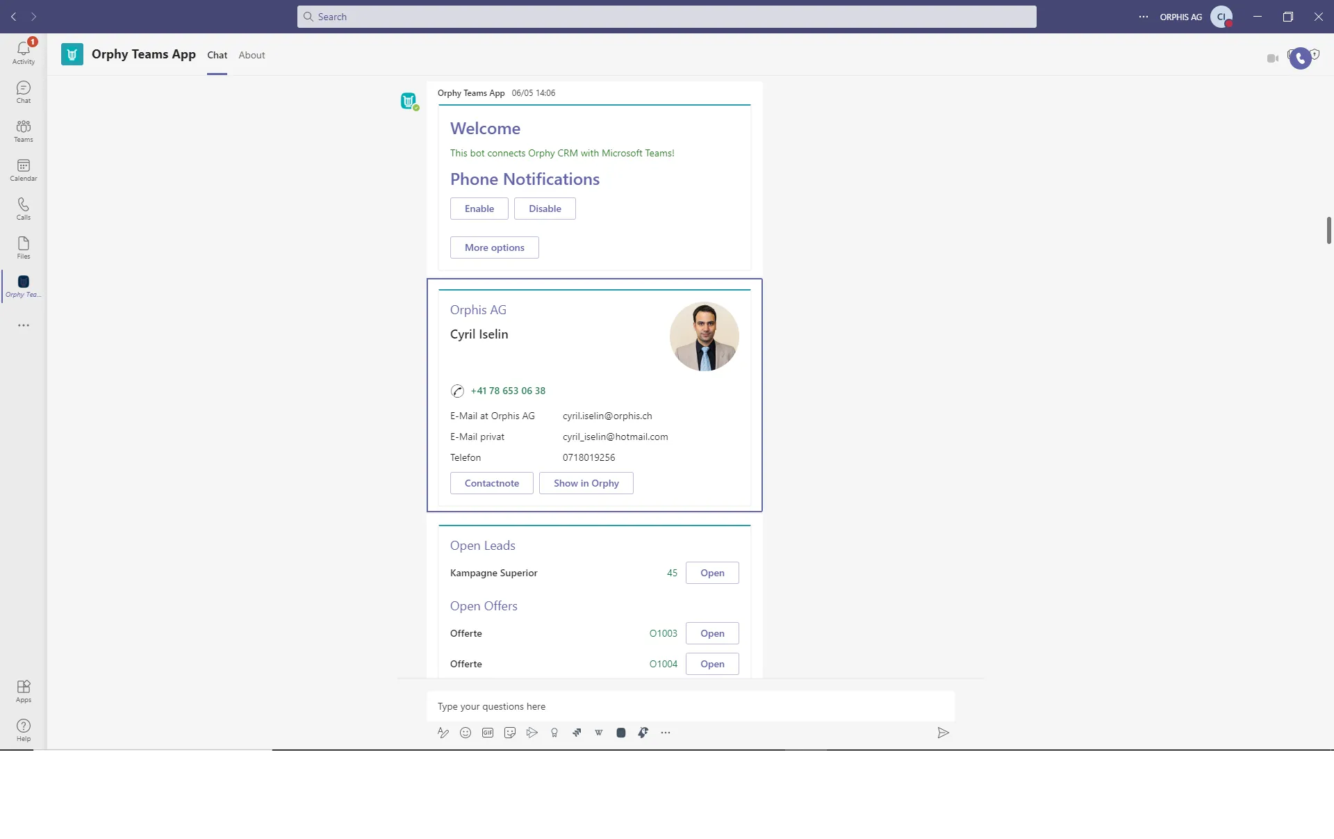
Task: Open more messaging extensions ellipsis
Action: [x=666, y=733]
